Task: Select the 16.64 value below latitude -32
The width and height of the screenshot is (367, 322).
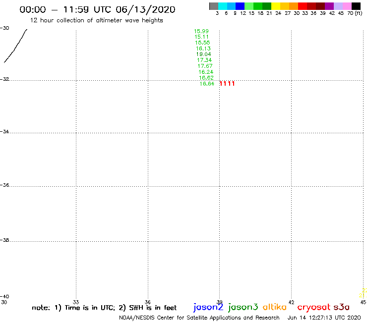Action: point(207,84)
